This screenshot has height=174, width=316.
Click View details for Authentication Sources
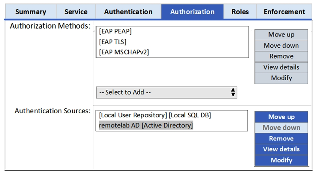281,149
